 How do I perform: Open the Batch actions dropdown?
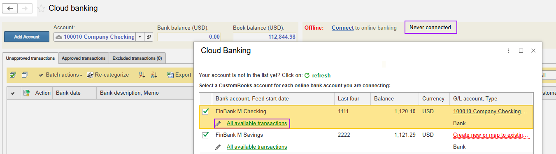point(60,75)
